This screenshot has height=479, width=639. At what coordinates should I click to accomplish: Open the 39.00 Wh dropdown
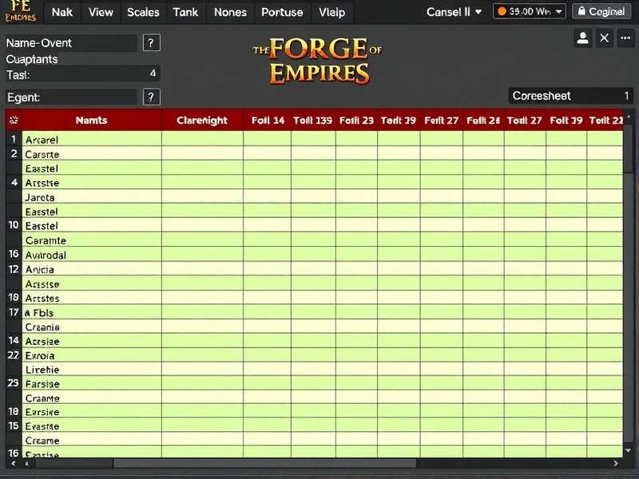click(529, 11)
